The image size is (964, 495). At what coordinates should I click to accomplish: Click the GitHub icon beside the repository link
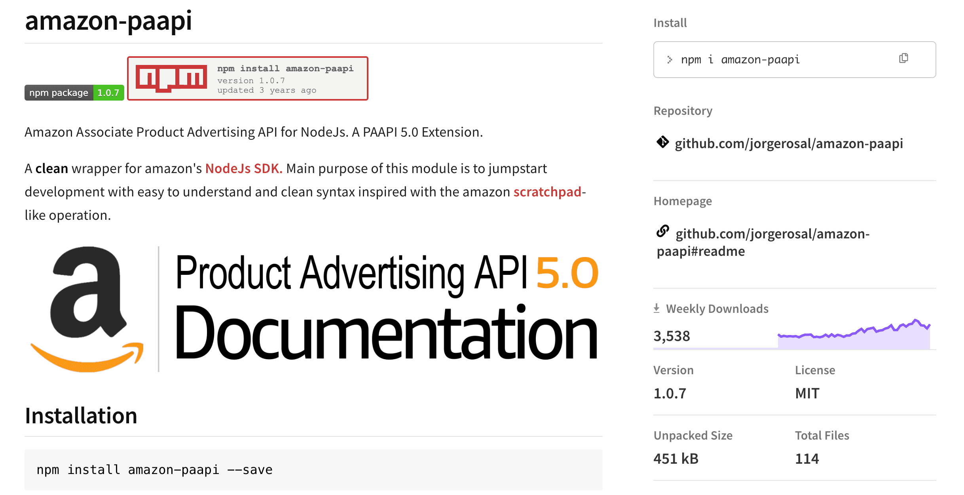pyautogui.click(x=662, y=143)
